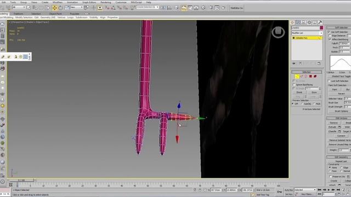Toggle the 3D Snaps tool
The width and height of the screenshot is (351, 197).
click(x=107, y=8)
